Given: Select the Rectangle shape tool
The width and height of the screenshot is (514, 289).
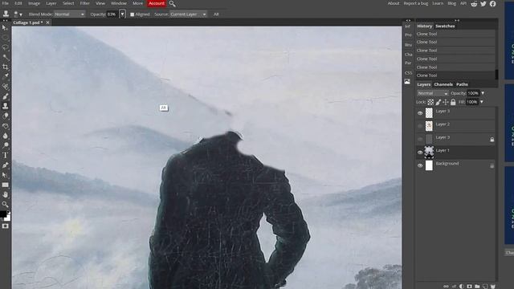Looking at the screenshot, I should [x=5, y=185].
